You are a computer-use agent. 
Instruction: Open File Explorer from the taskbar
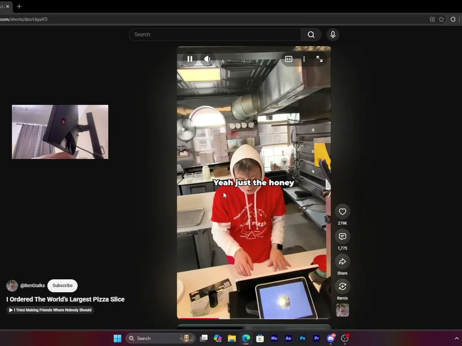tap(232, 339)
